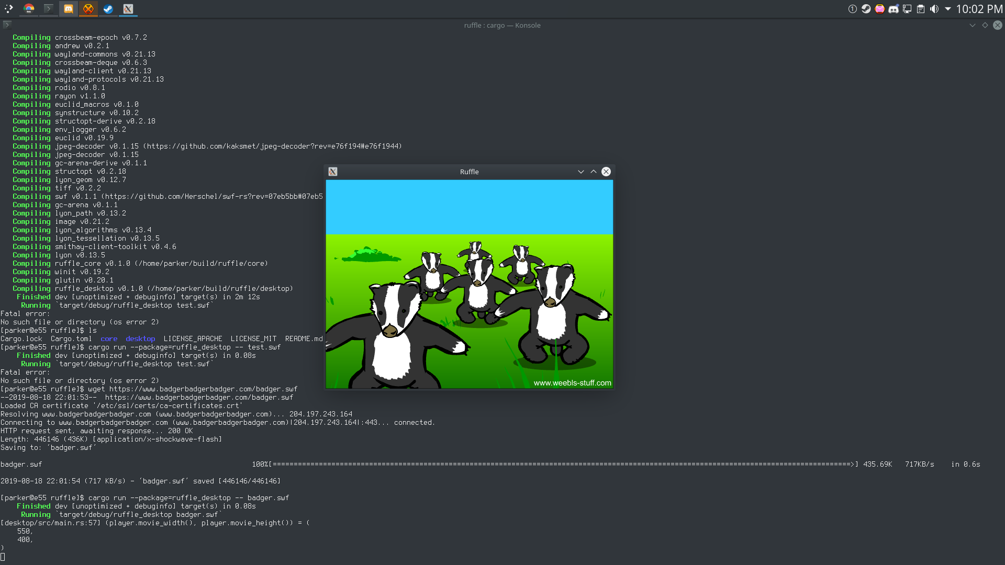Open the Discord tray icon
This screenshot has width=1005, height=565.
coord(894,9)
